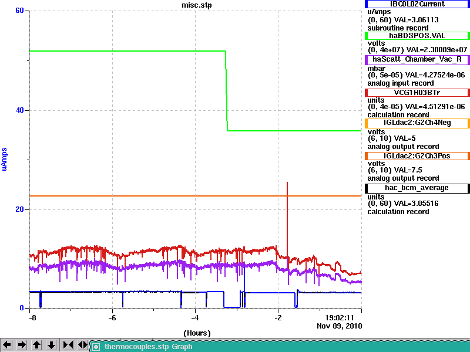Select the haScatt_Chamber_Vac_R legend entry

(x=417, y=60)
